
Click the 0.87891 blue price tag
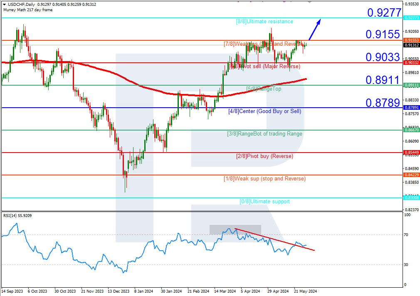[411, 107]
